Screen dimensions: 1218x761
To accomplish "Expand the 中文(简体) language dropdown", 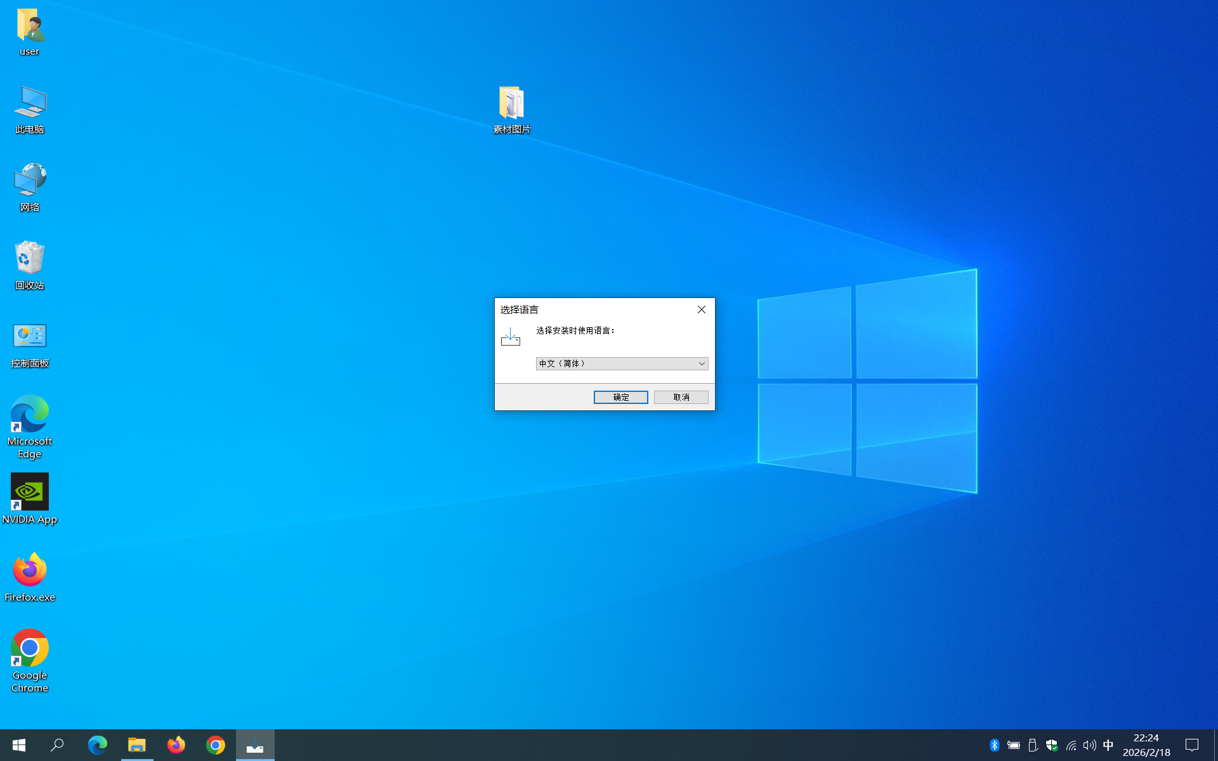I will [x=701, y=363].
